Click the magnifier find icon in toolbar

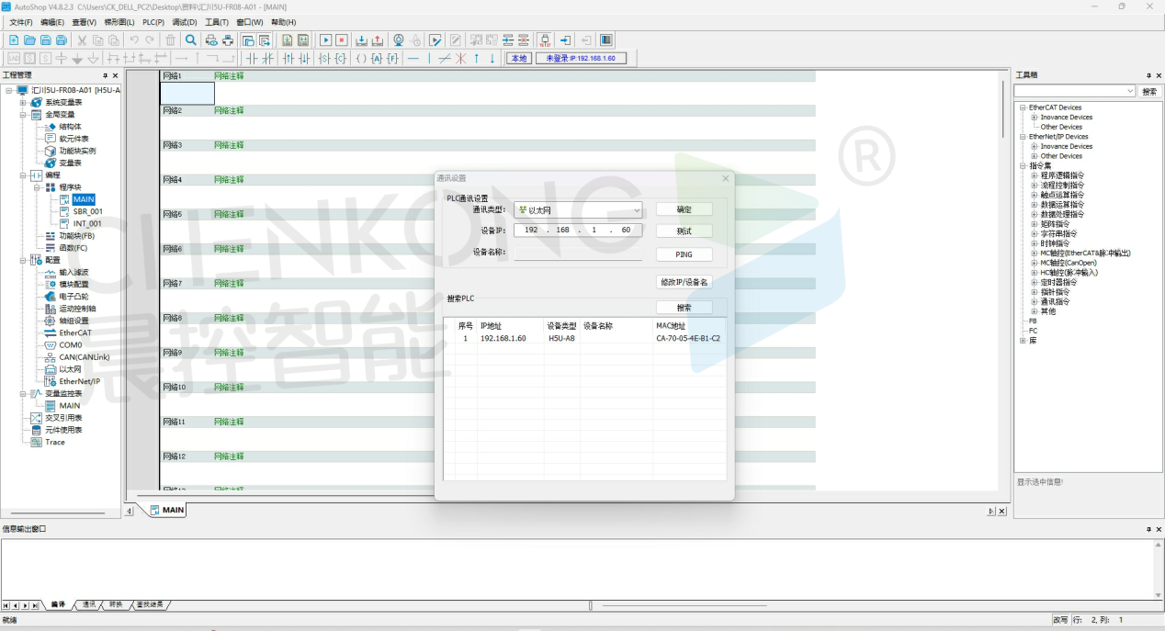[190, 40]
